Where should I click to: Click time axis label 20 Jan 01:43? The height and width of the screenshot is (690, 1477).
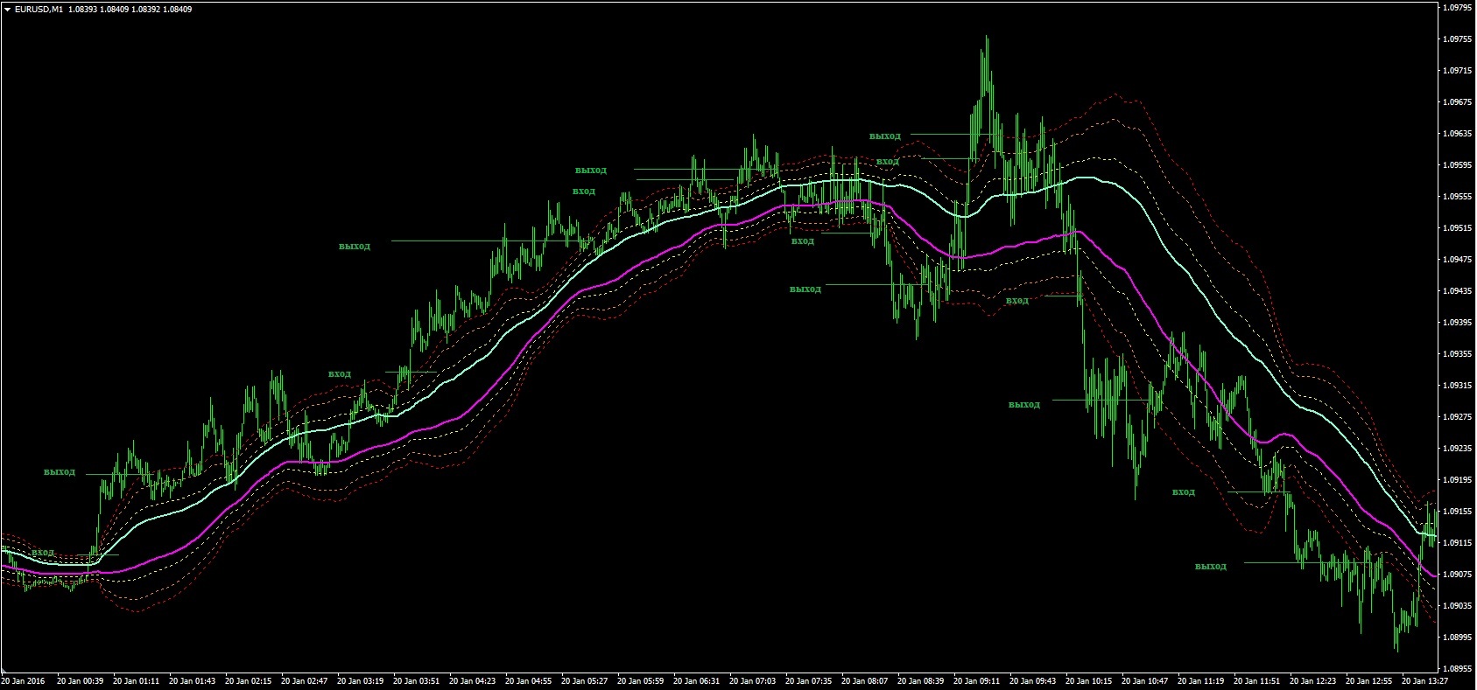(192, 680)
